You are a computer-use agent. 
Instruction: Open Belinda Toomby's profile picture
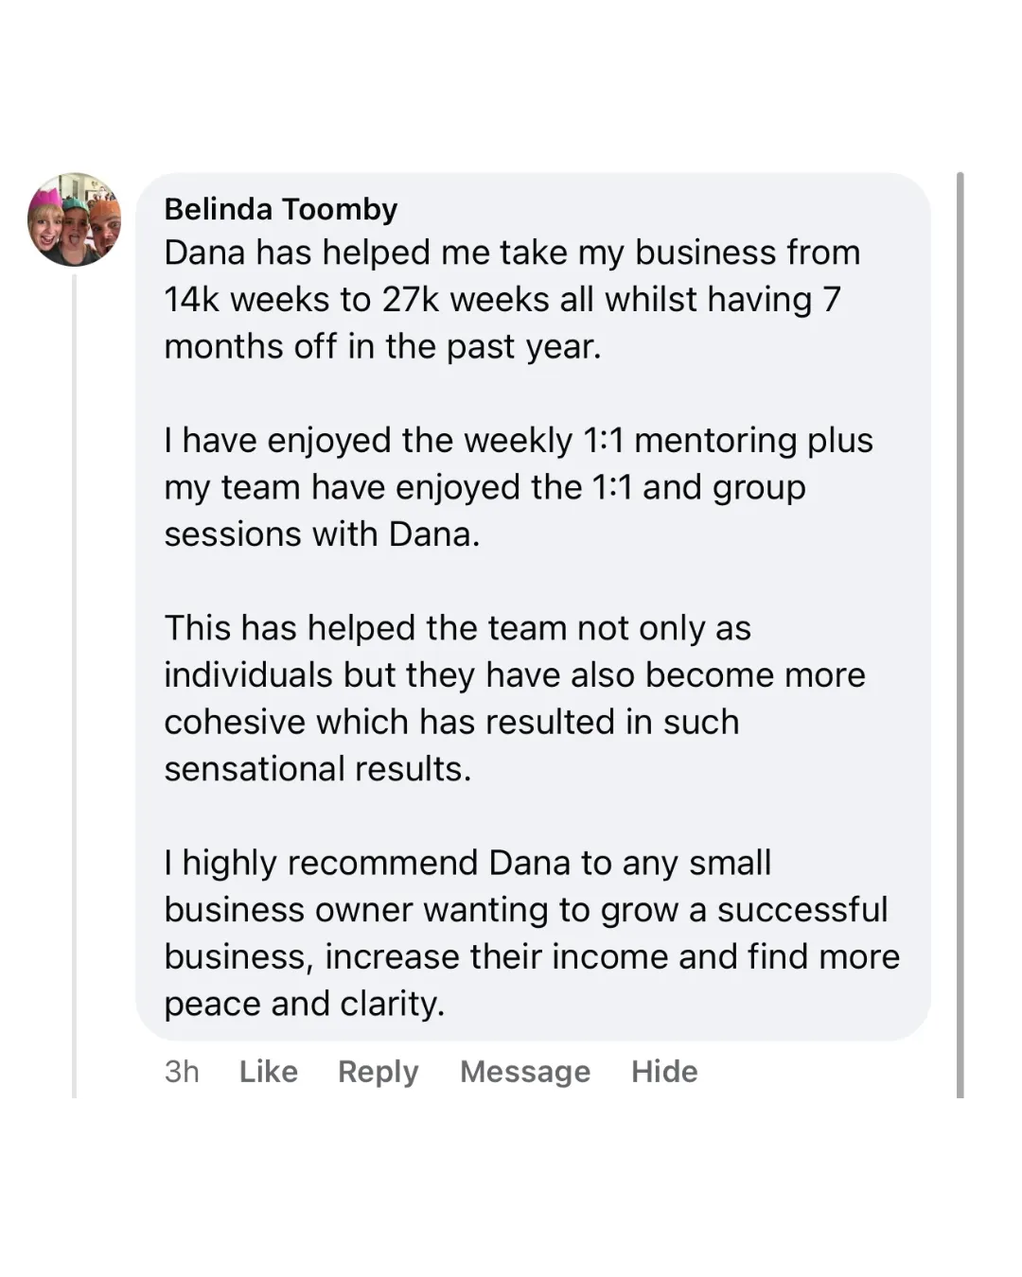[75, 219]
